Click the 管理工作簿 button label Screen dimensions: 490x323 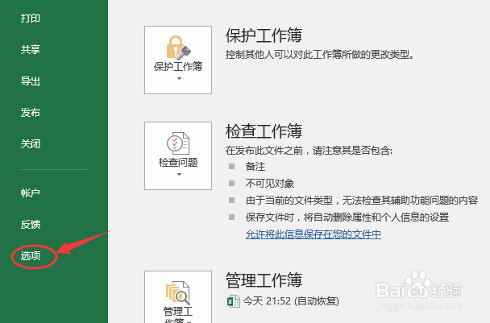coord(178,315)
